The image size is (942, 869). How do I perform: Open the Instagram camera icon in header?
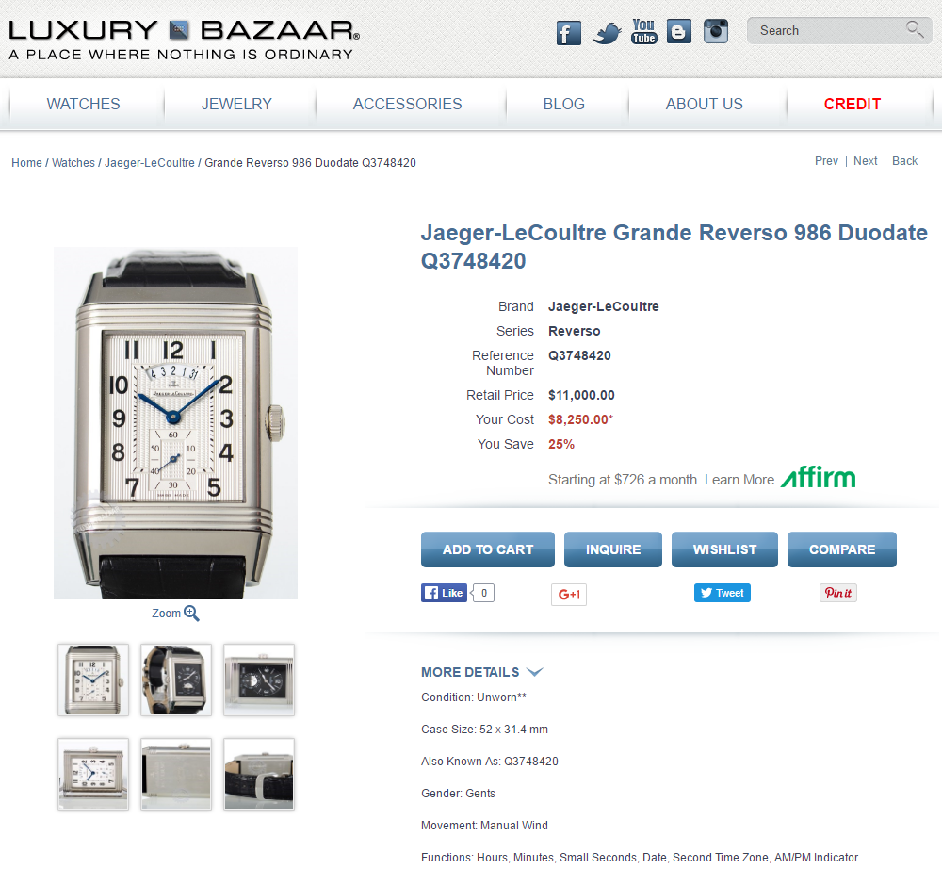click(x=716, y=31)
